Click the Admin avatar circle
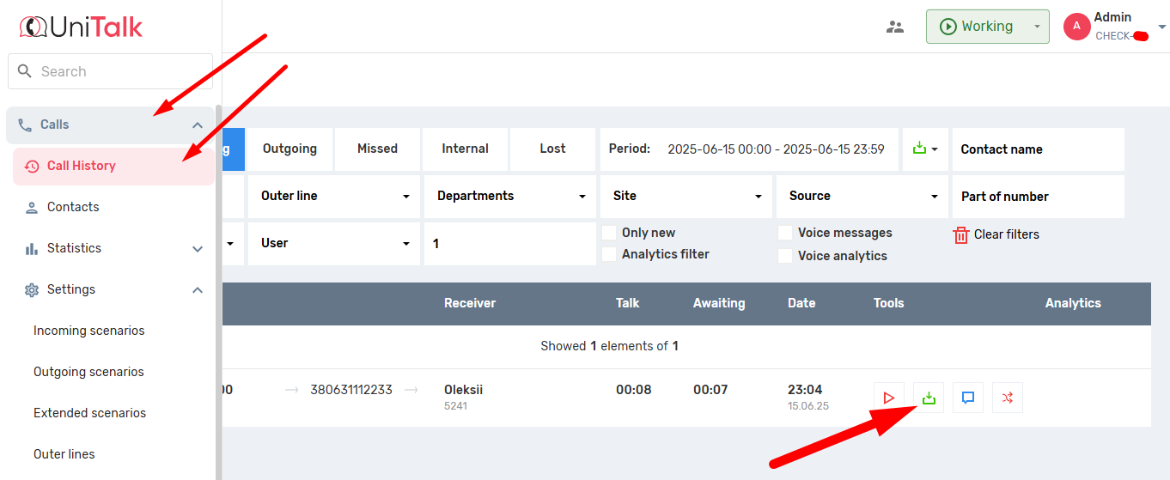Screen dimensions: 1170x480 pyautogui.click(x=1076, y=27)
